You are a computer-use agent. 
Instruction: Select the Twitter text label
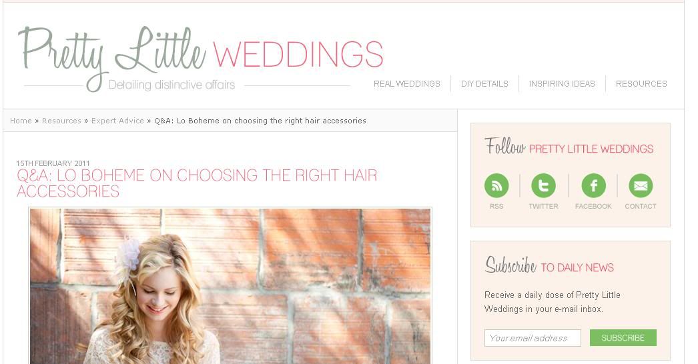click(x=544, y=207)
